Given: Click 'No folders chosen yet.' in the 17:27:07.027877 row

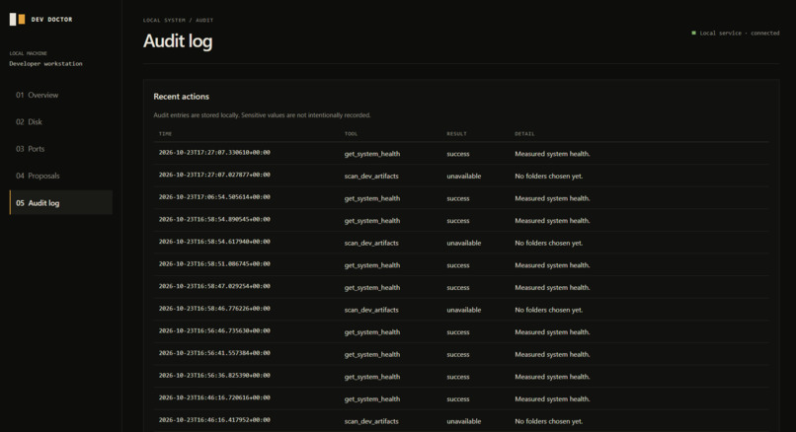Looking at the screenshot, I should click(x=549, y=176).
